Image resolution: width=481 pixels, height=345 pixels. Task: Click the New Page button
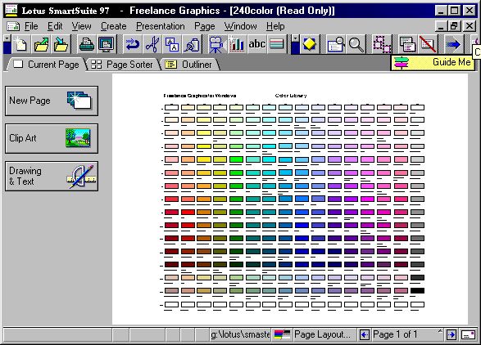point(52,101)
